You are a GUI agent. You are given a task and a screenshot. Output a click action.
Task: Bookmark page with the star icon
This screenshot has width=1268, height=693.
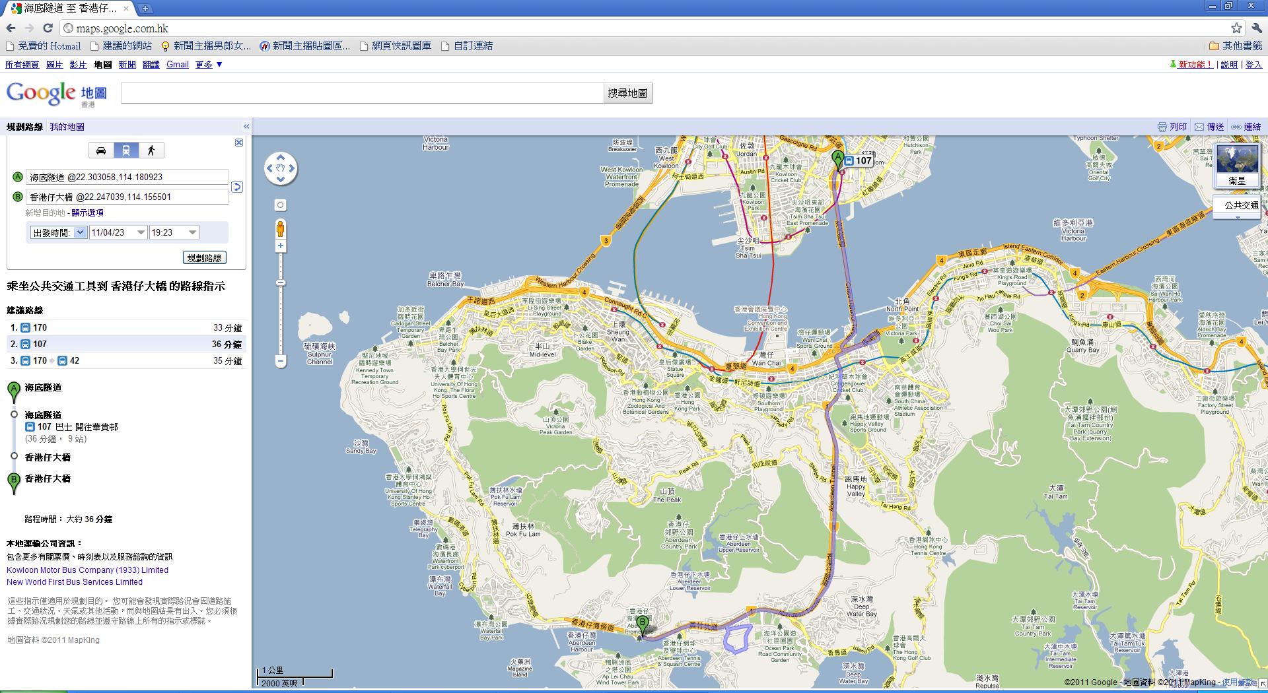[1236, 28]
